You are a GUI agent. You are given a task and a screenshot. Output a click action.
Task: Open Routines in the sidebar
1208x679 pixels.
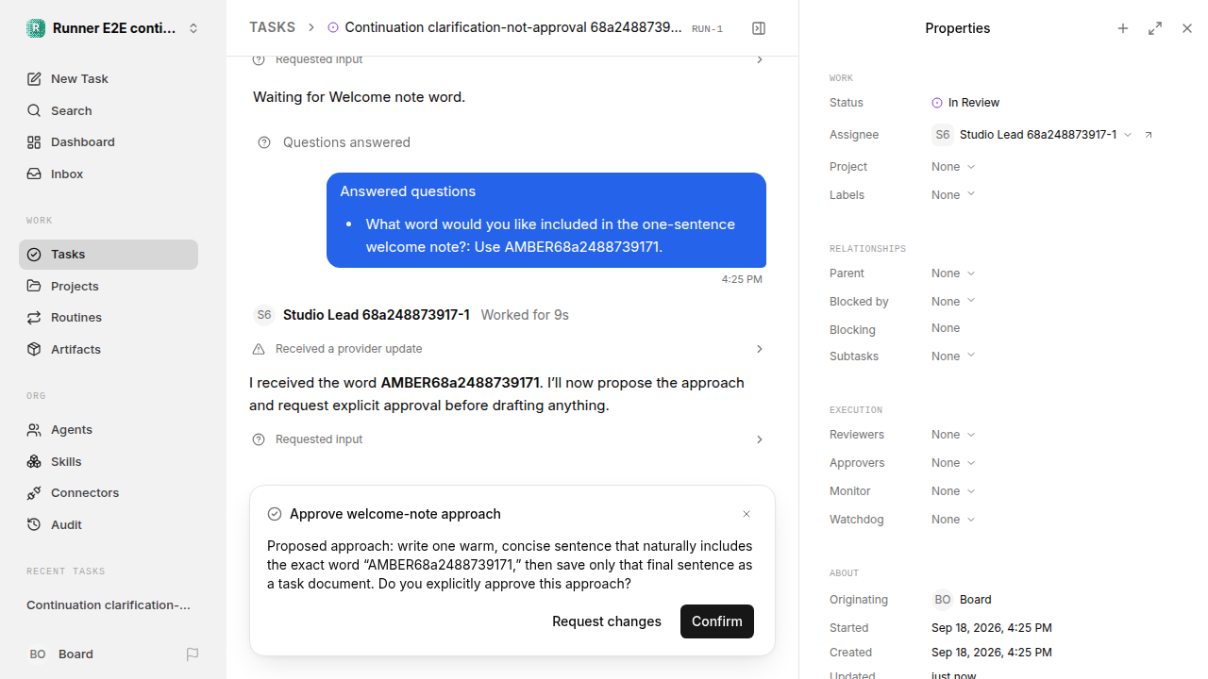(x=109, y=317)
